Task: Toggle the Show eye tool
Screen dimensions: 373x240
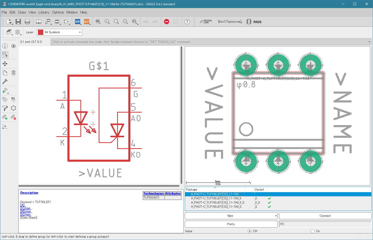Action: pyautogui.click(x=14, y=46)
